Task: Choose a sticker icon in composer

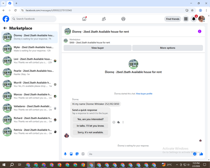Action: pyautogui.click(x=77, y=154)
